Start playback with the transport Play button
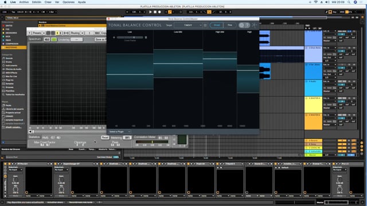 tap(150, 12)
